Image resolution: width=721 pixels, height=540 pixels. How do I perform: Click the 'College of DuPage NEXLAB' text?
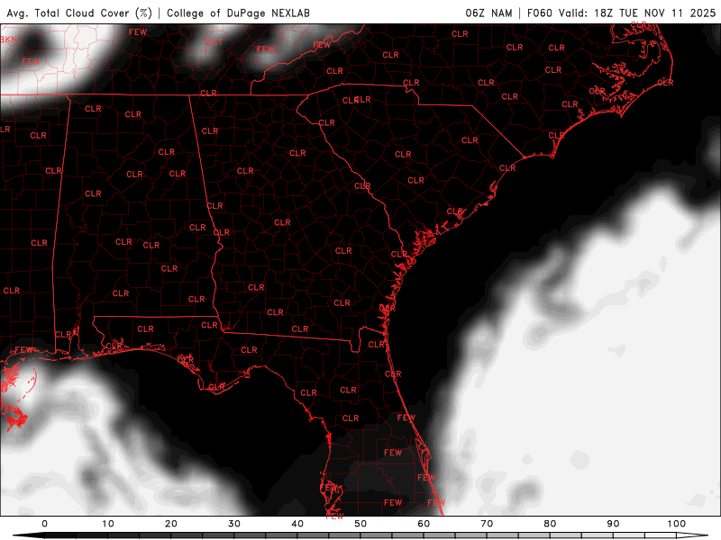(238, 13)
